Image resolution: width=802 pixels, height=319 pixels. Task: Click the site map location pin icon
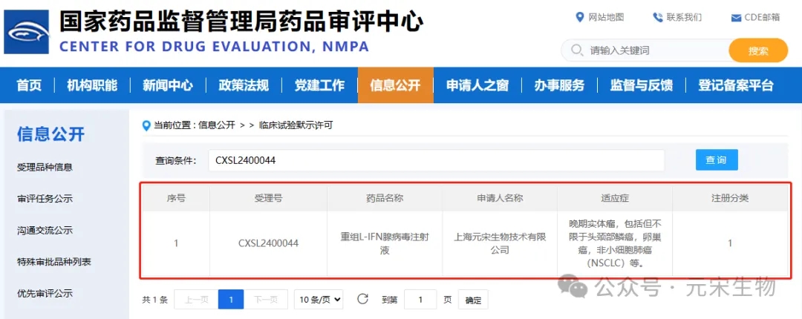click(x=580, y=18)
